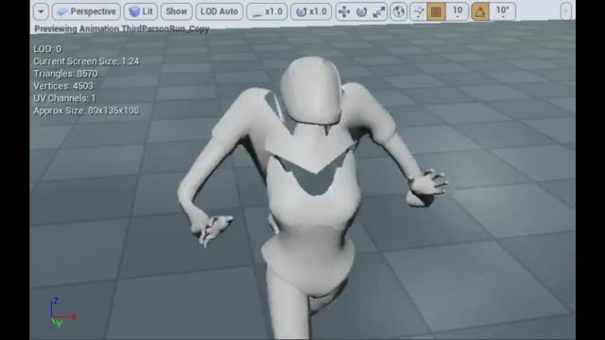Click the character mesh's head
Viewport: 605px width, 340px height.
pyautogui.click(x=311, y=91)
